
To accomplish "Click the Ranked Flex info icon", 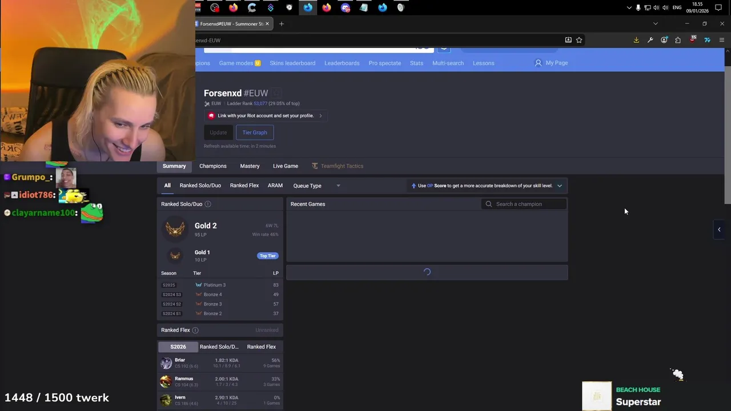I will point(195,330).
